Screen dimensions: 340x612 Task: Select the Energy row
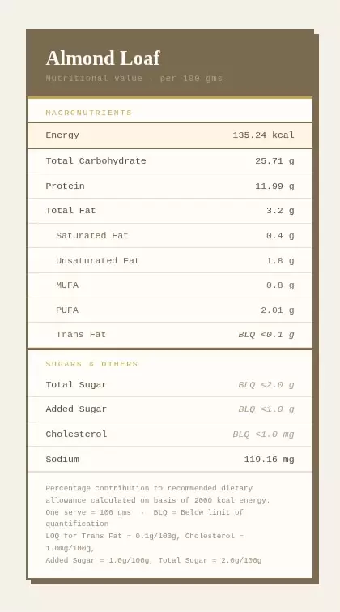tap(170, 135)
